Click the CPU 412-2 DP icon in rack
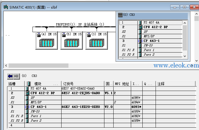Viewport: 199px width, 130px height. coord(141,27)
